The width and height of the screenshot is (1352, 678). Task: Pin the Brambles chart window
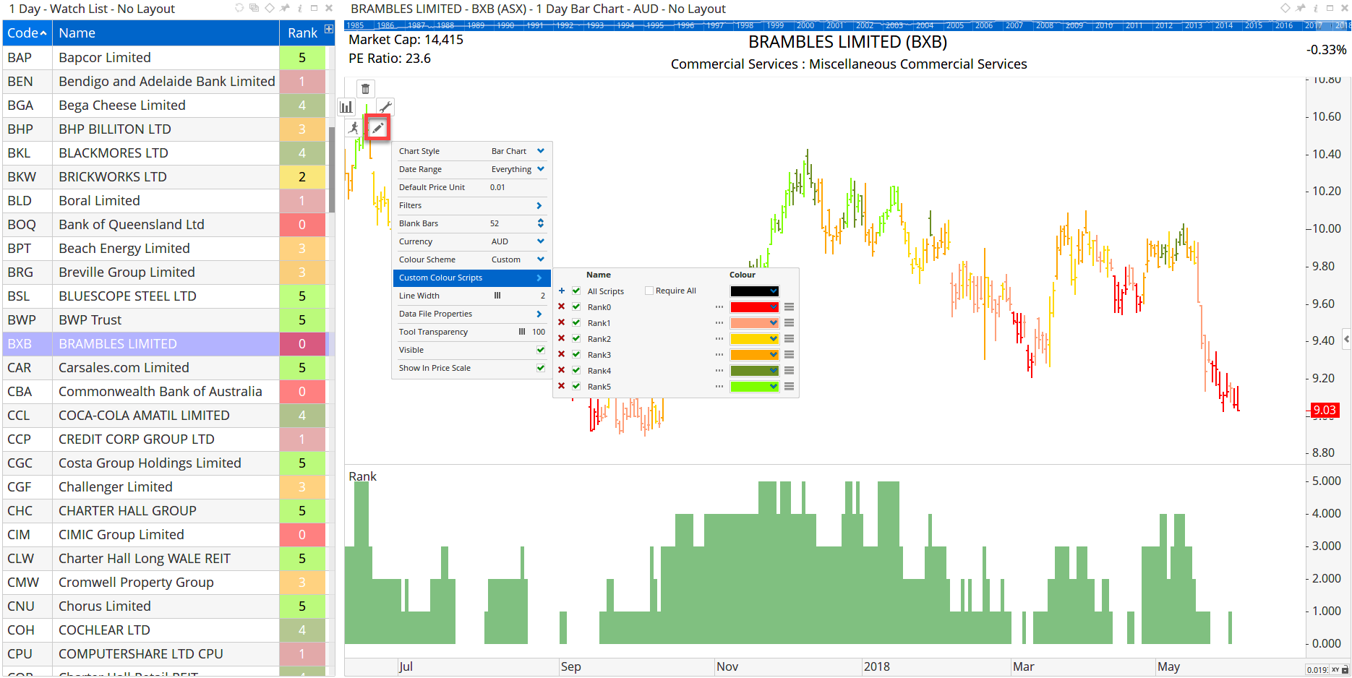click(x=1299, y=9)
